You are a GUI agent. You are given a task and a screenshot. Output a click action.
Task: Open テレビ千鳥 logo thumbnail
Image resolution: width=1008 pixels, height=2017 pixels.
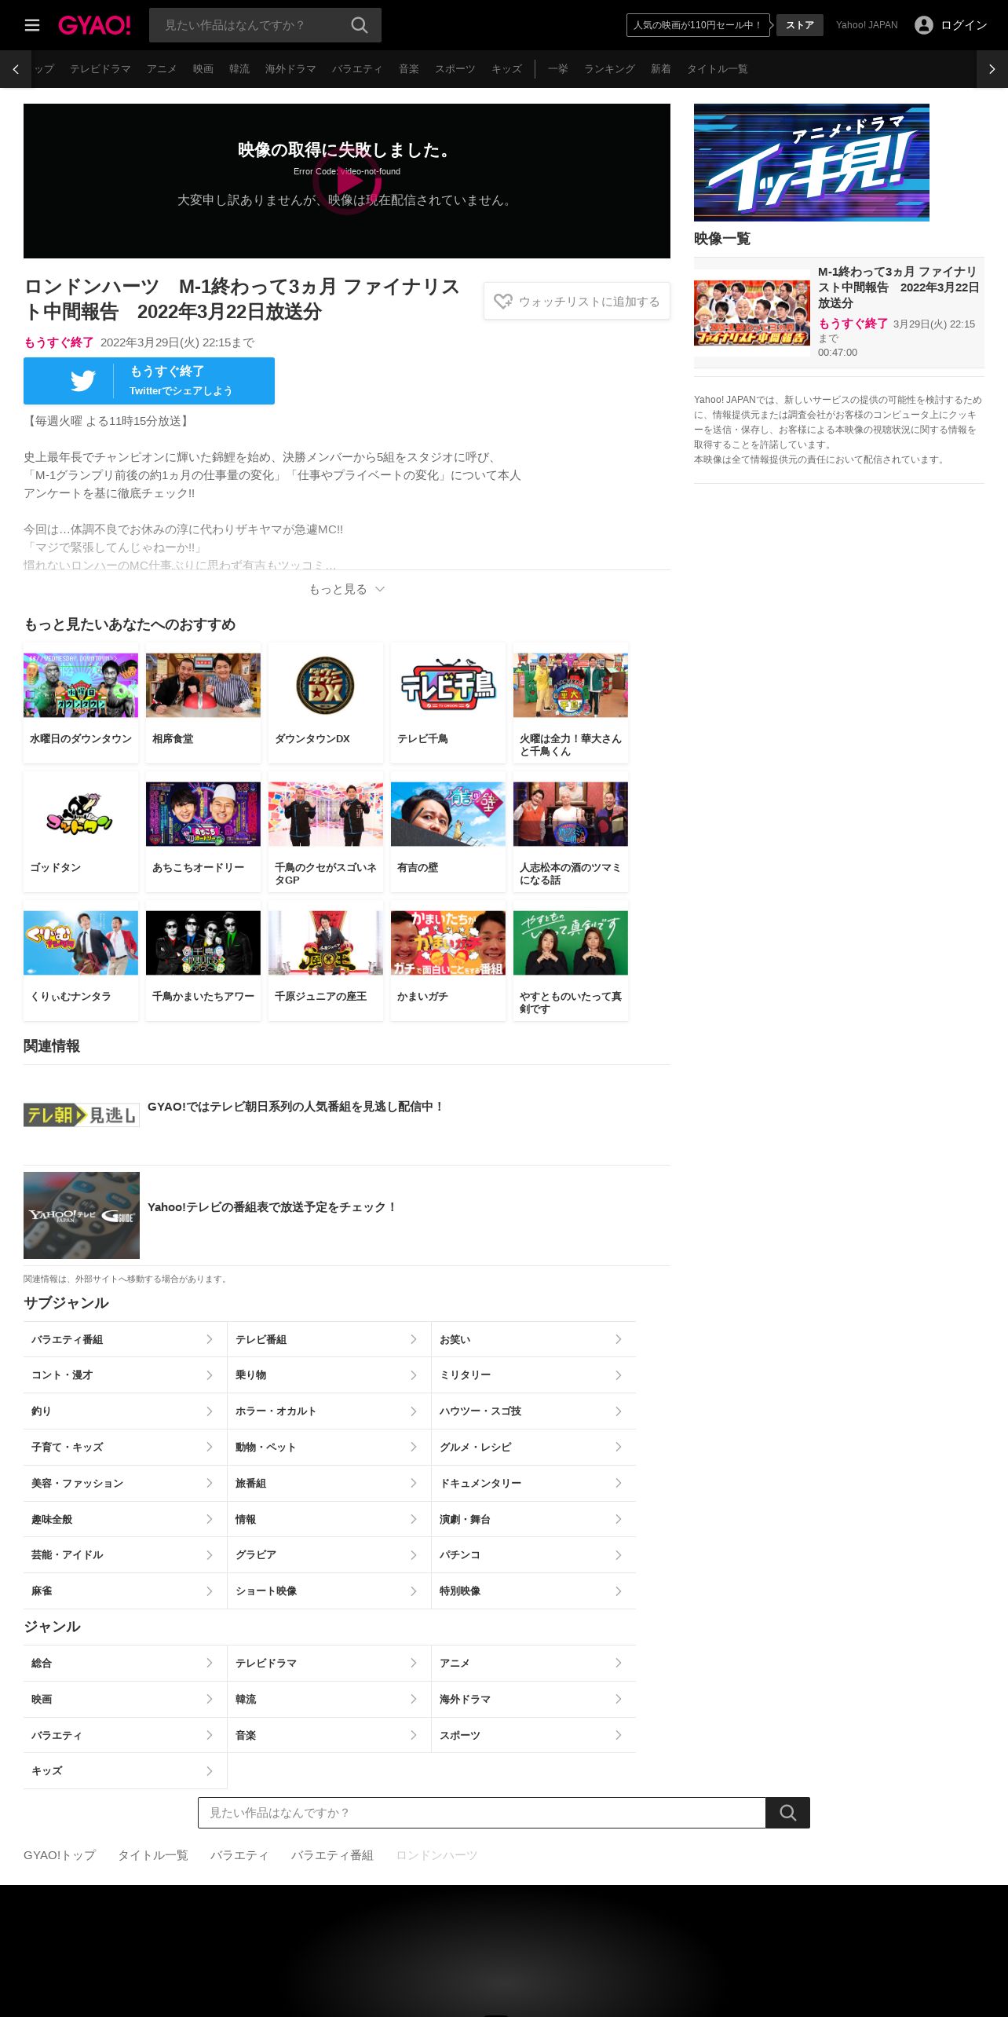448,685
